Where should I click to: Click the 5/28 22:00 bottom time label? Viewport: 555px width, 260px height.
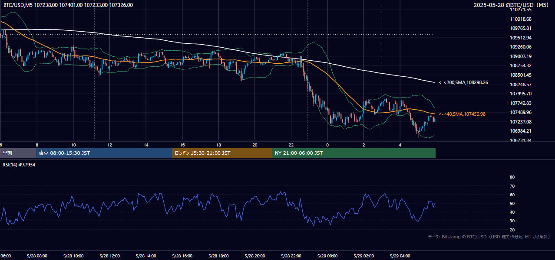tap(291, 256)
